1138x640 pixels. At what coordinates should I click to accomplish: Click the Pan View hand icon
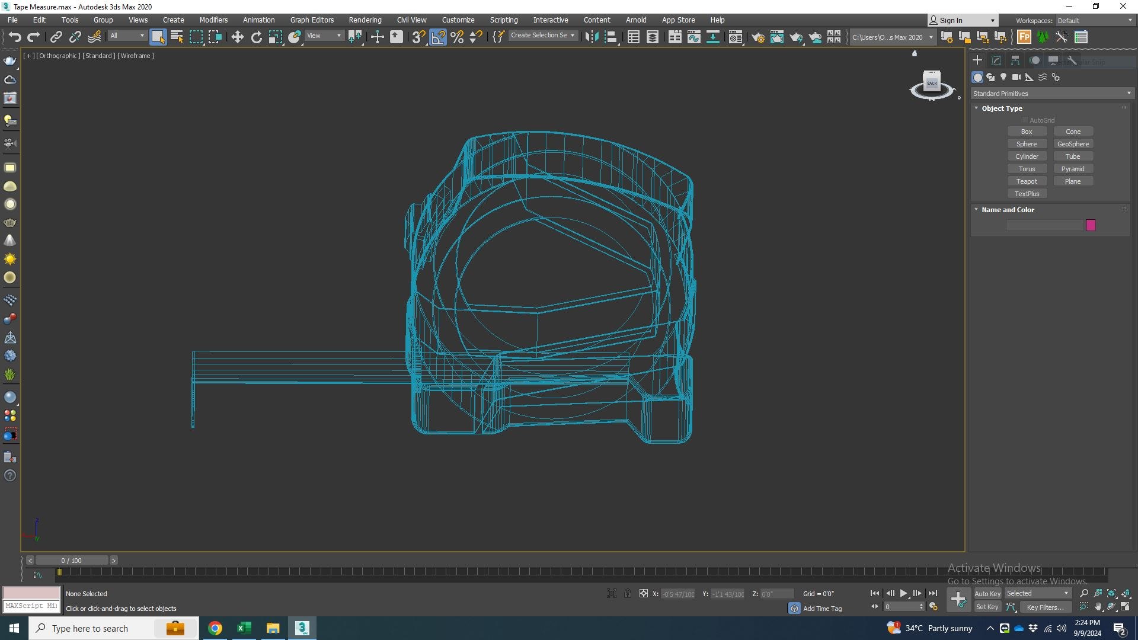tap(1098, 607)
